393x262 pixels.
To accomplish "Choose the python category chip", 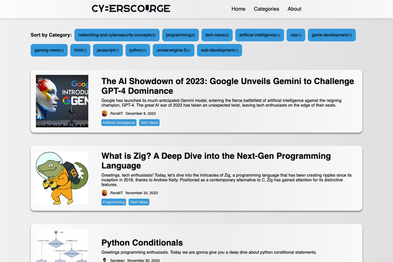I will tap(138, 50).
